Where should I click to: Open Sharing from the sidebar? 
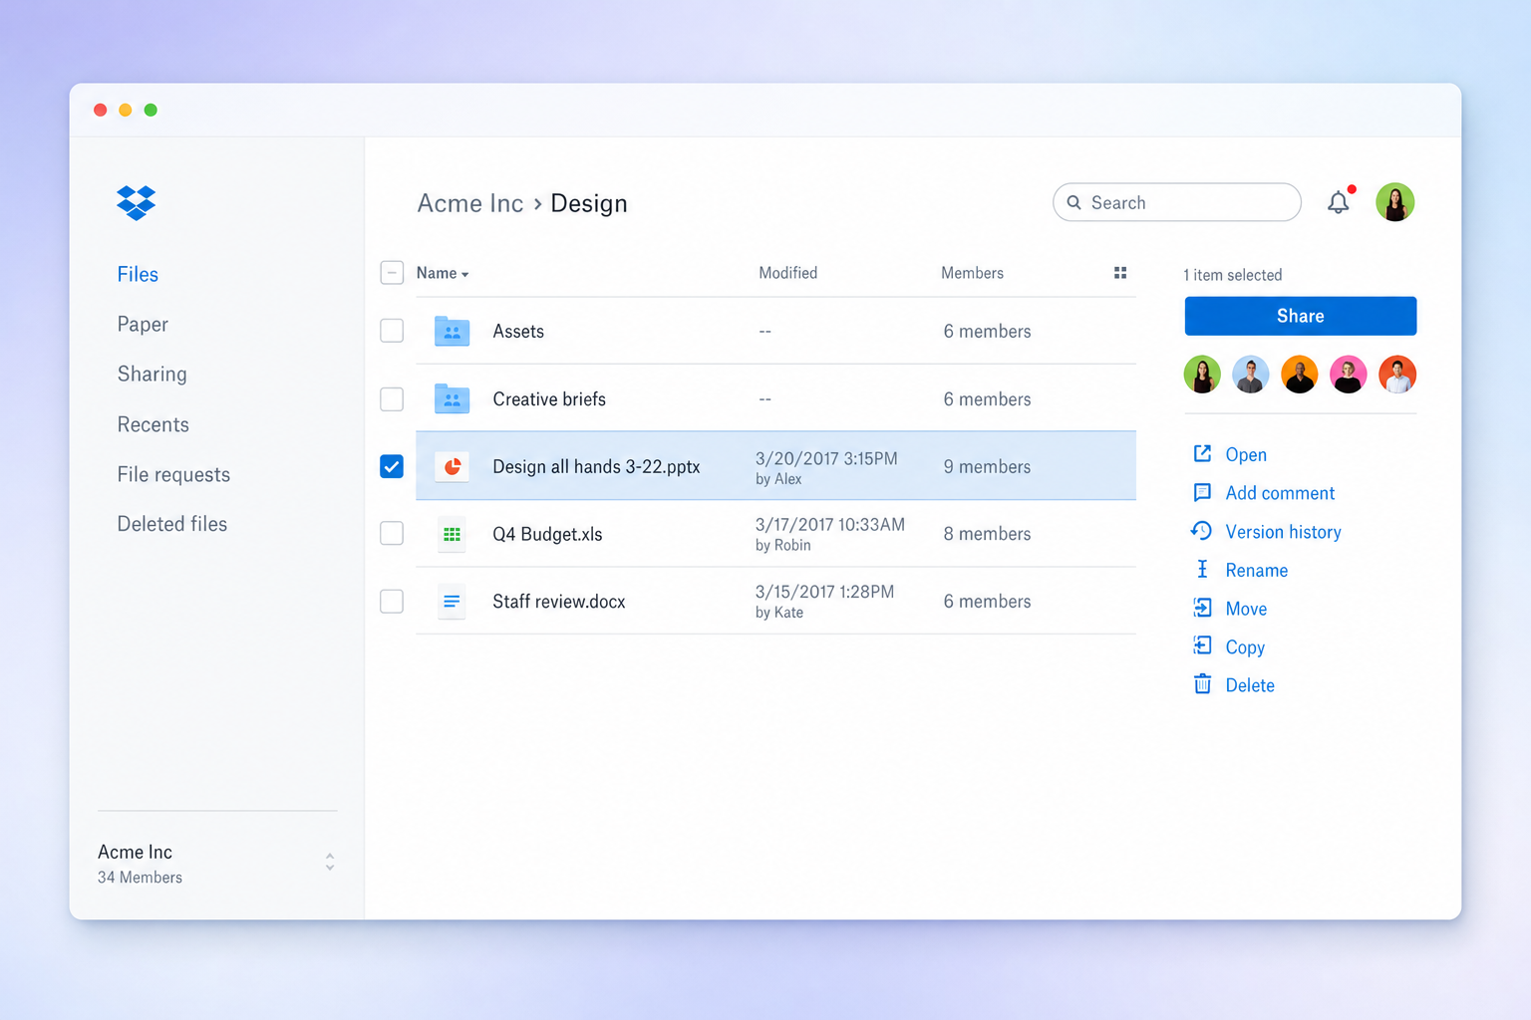[x=152, y=374]
